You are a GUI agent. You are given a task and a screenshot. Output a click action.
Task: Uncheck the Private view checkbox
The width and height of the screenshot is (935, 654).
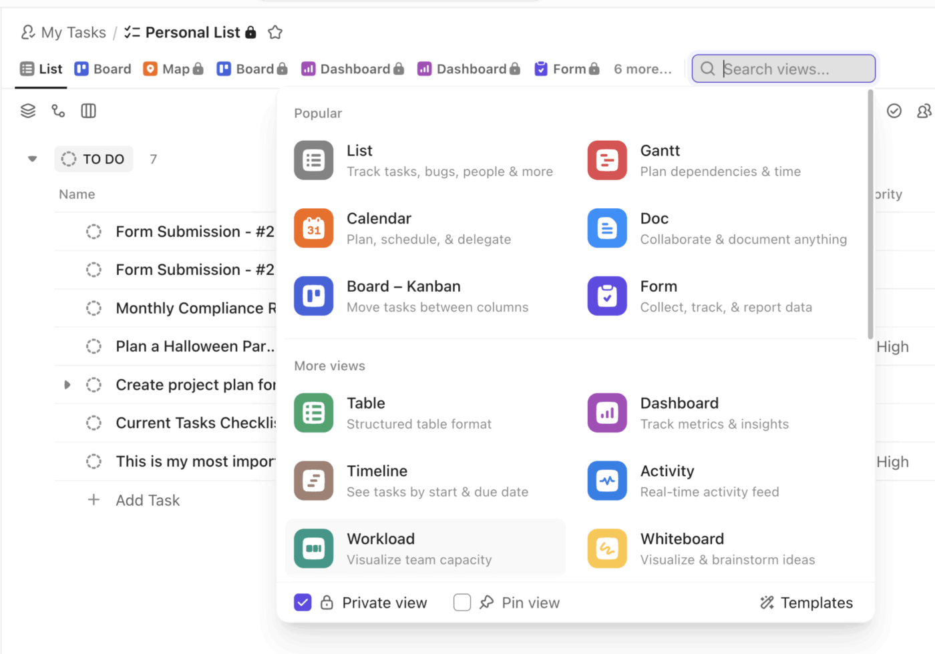click(303, 603)
